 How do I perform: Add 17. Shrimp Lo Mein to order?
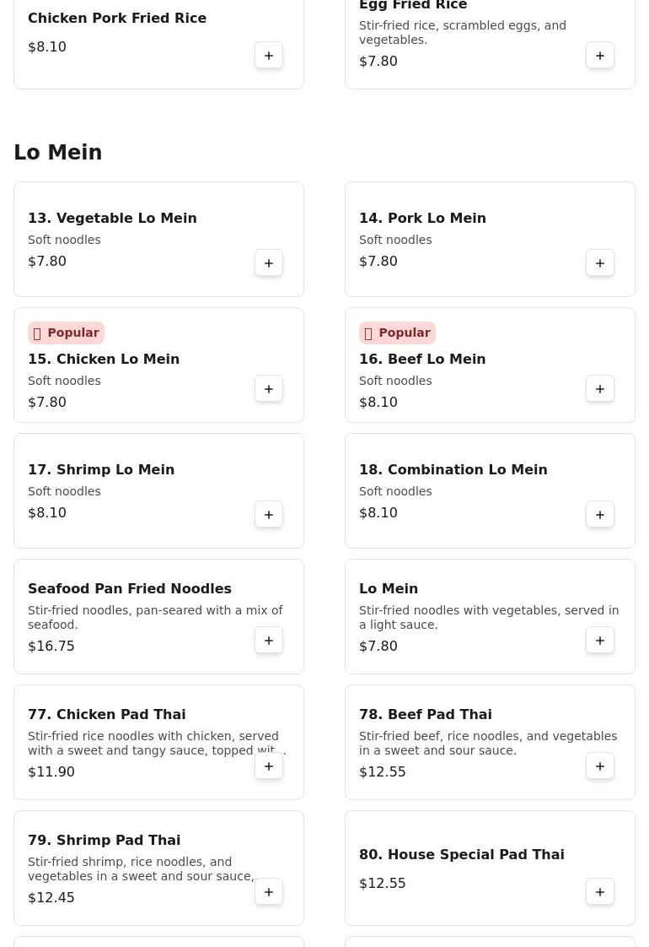pos(269,515)
